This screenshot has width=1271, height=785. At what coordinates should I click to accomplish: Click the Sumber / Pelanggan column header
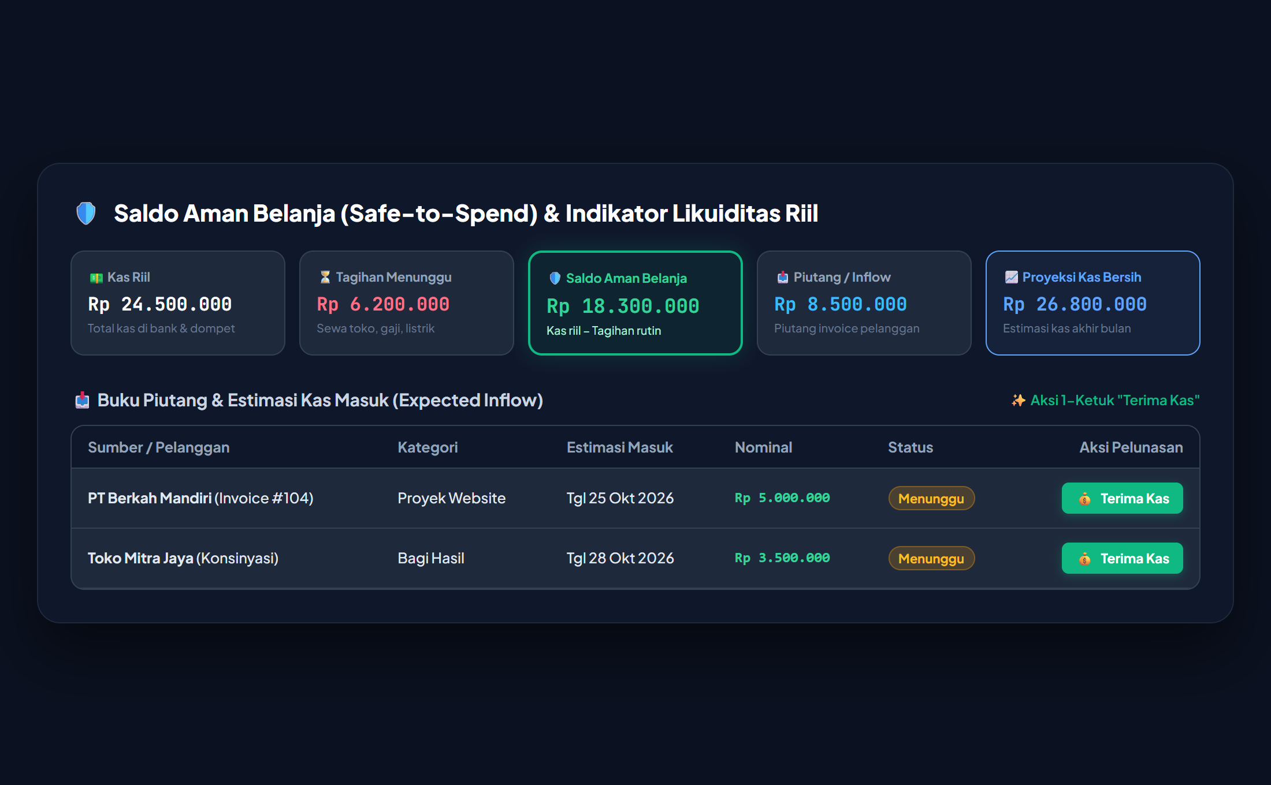pos(159,447)
